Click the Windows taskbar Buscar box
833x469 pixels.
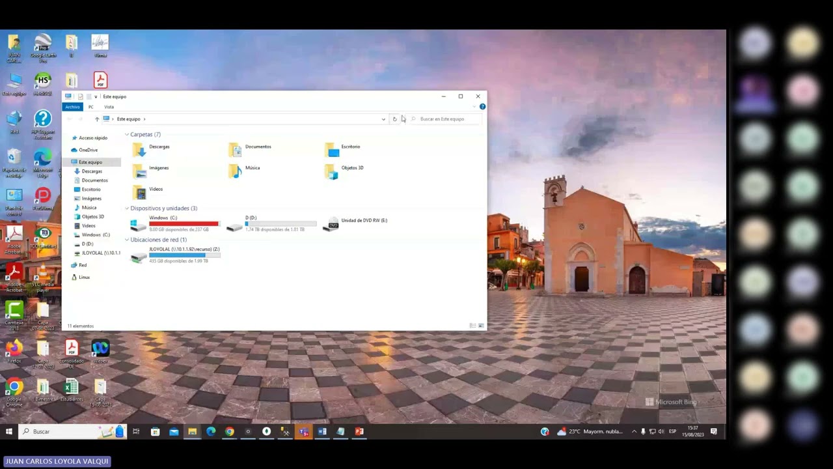[x=72, y=431]
